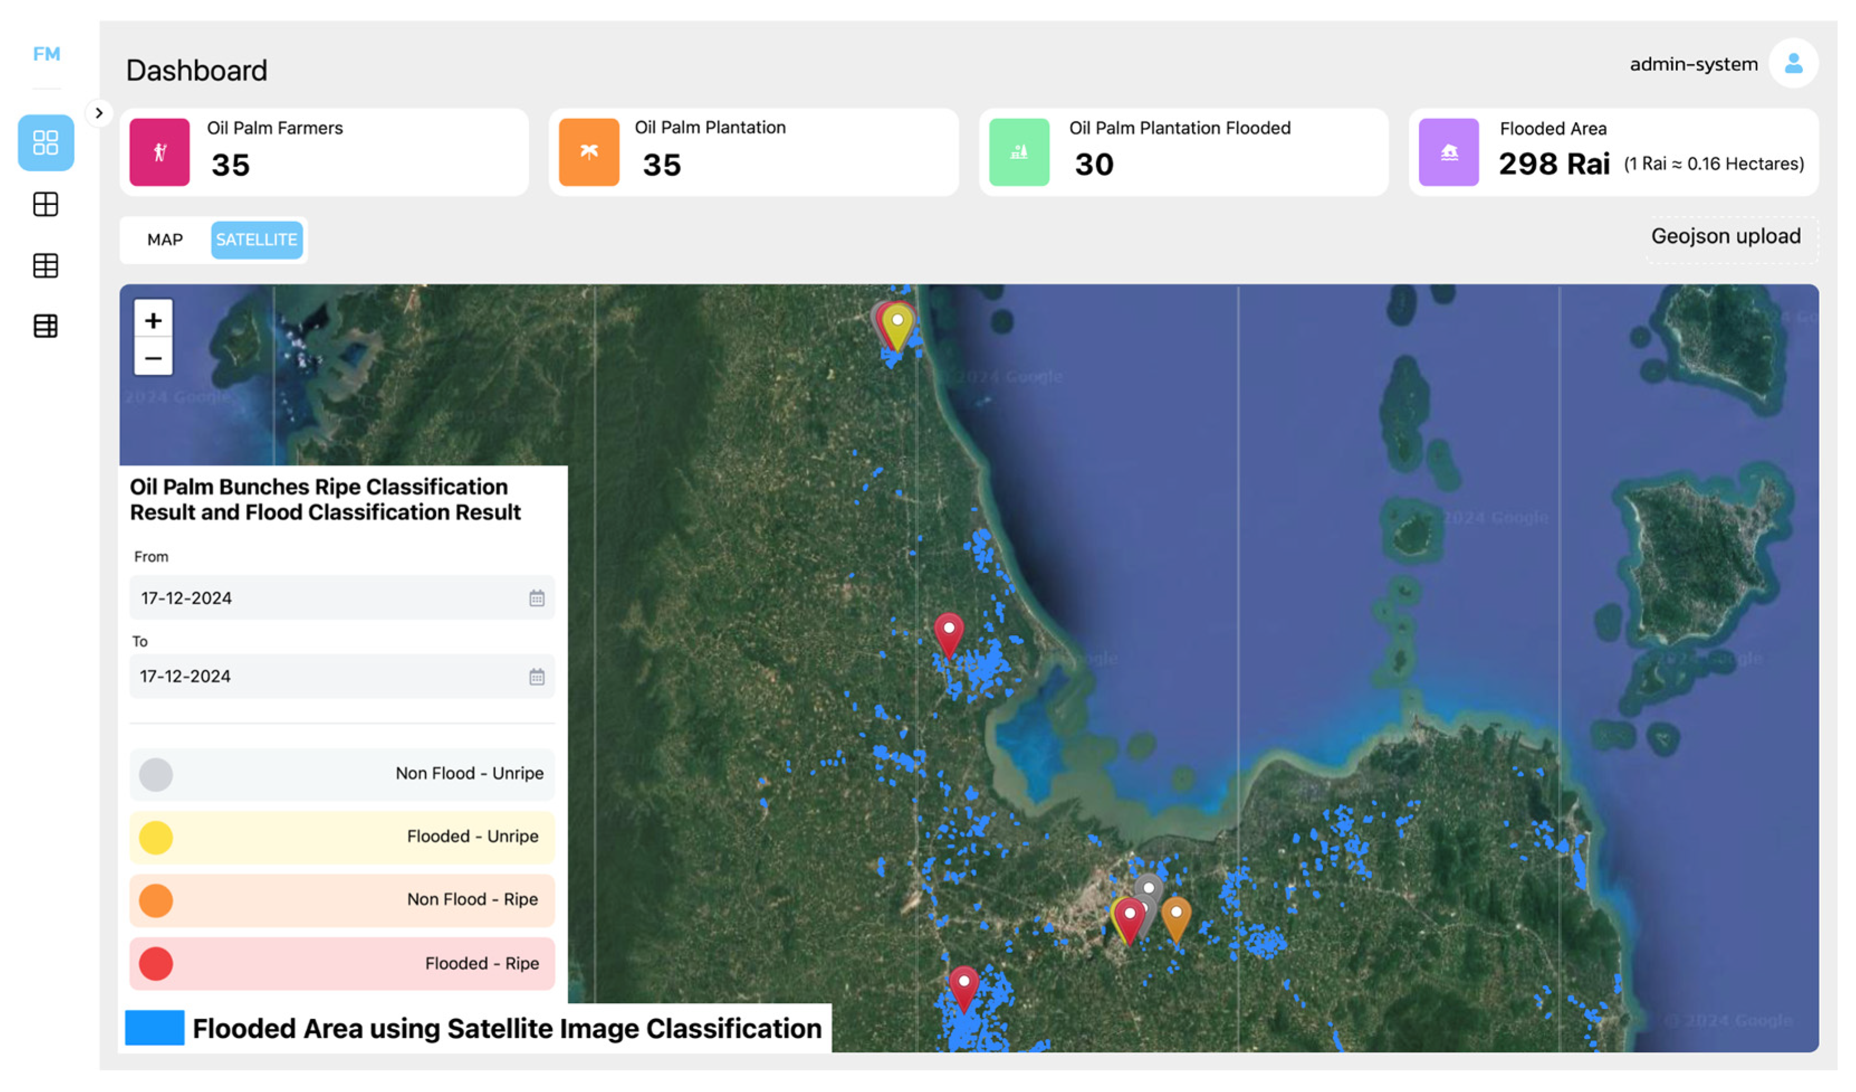The width and height of the screenshot is (1856, 1092).
Task: Click the orange map marker pin
Action: [1176, 916]
